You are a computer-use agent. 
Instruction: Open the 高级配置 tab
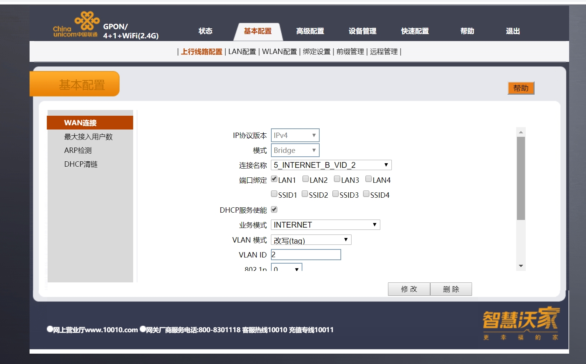pos(310,31)
